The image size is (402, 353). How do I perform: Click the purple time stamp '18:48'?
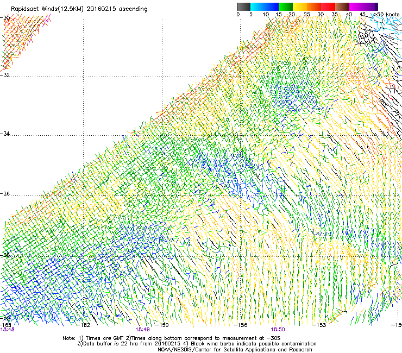(7, 330)
